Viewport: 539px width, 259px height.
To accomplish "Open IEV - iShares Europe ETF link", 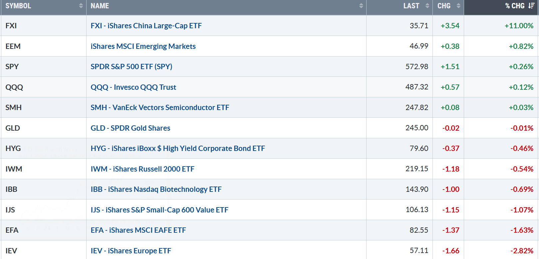I will pyautogui.click(x=131, y=251).
